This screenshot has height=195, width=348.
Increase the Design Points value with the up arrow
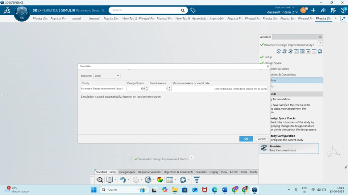(147, 88)
